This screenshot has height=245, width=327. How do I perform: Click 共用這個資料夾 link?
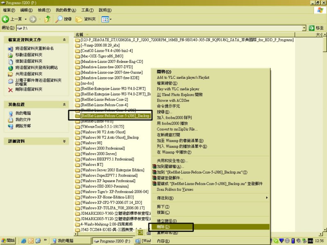[x=29, y=74]
